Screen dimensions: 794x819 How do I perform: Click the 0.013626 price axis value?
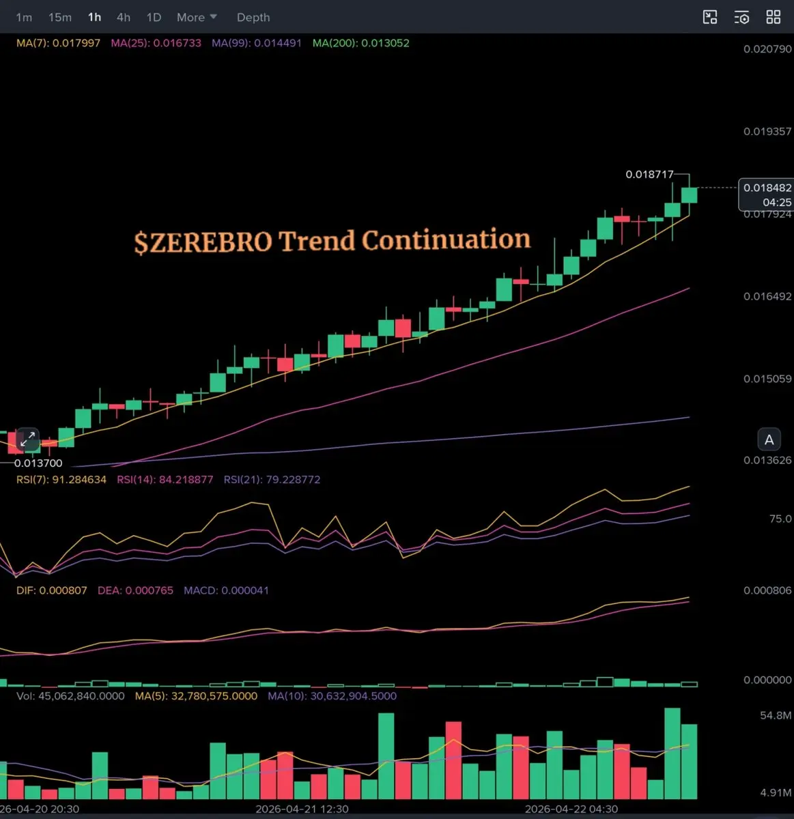tap(767, 461)
